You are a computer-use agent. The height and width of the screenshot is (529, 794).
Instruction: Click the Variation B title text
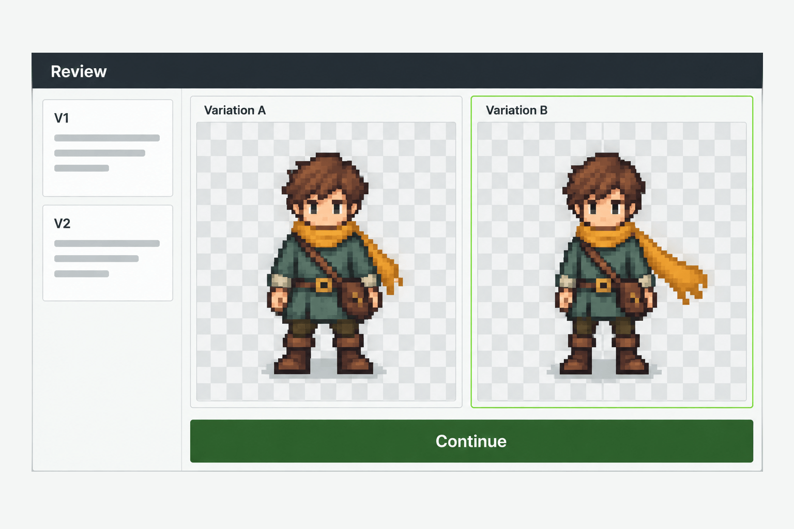coord(516,110)
